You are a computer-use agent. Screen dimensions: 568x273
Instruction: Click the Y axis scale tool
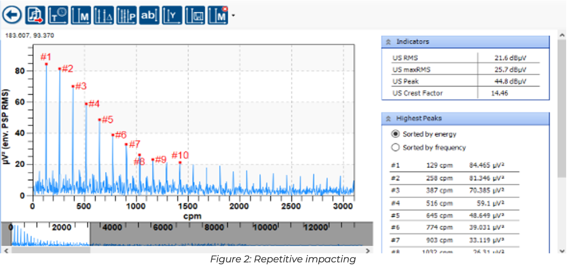tap(172, 15)
